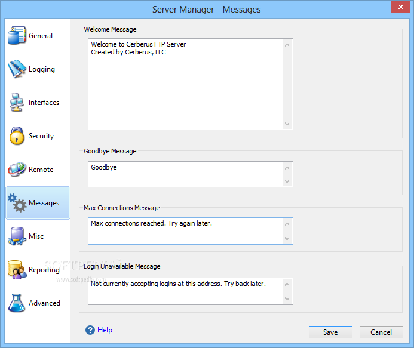Click inside the Goodbye Message text box

coord(190,174)
